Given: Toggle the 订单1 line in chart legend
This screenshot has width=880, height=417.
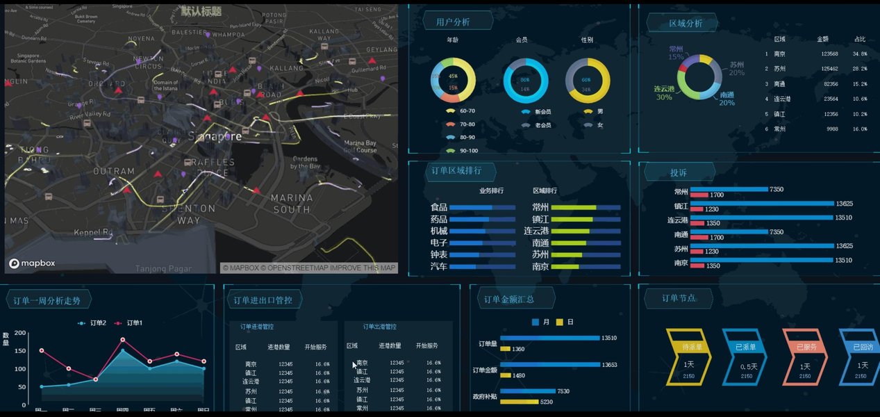Looking at the screenshot, I should 128,323.
